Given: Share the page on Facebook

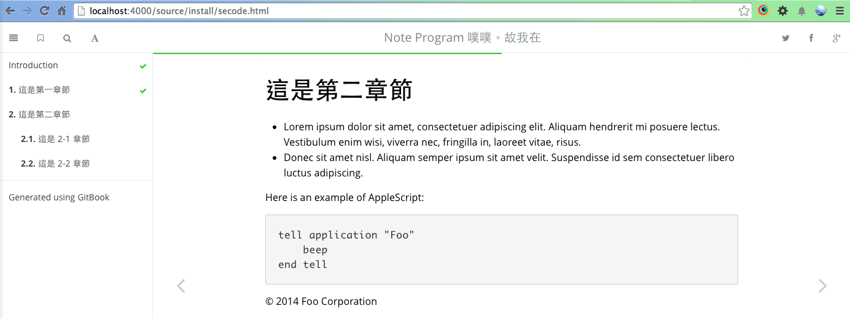Looking at the screenshot, I should (x=811, y=38).
